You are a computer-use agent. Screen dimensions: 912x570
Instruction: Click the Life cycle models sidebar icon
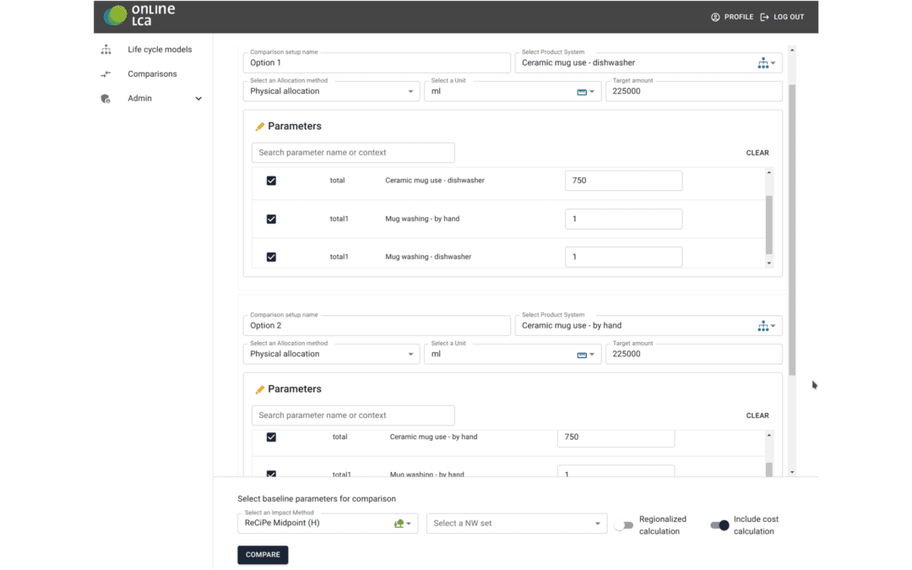coord(106,50)
